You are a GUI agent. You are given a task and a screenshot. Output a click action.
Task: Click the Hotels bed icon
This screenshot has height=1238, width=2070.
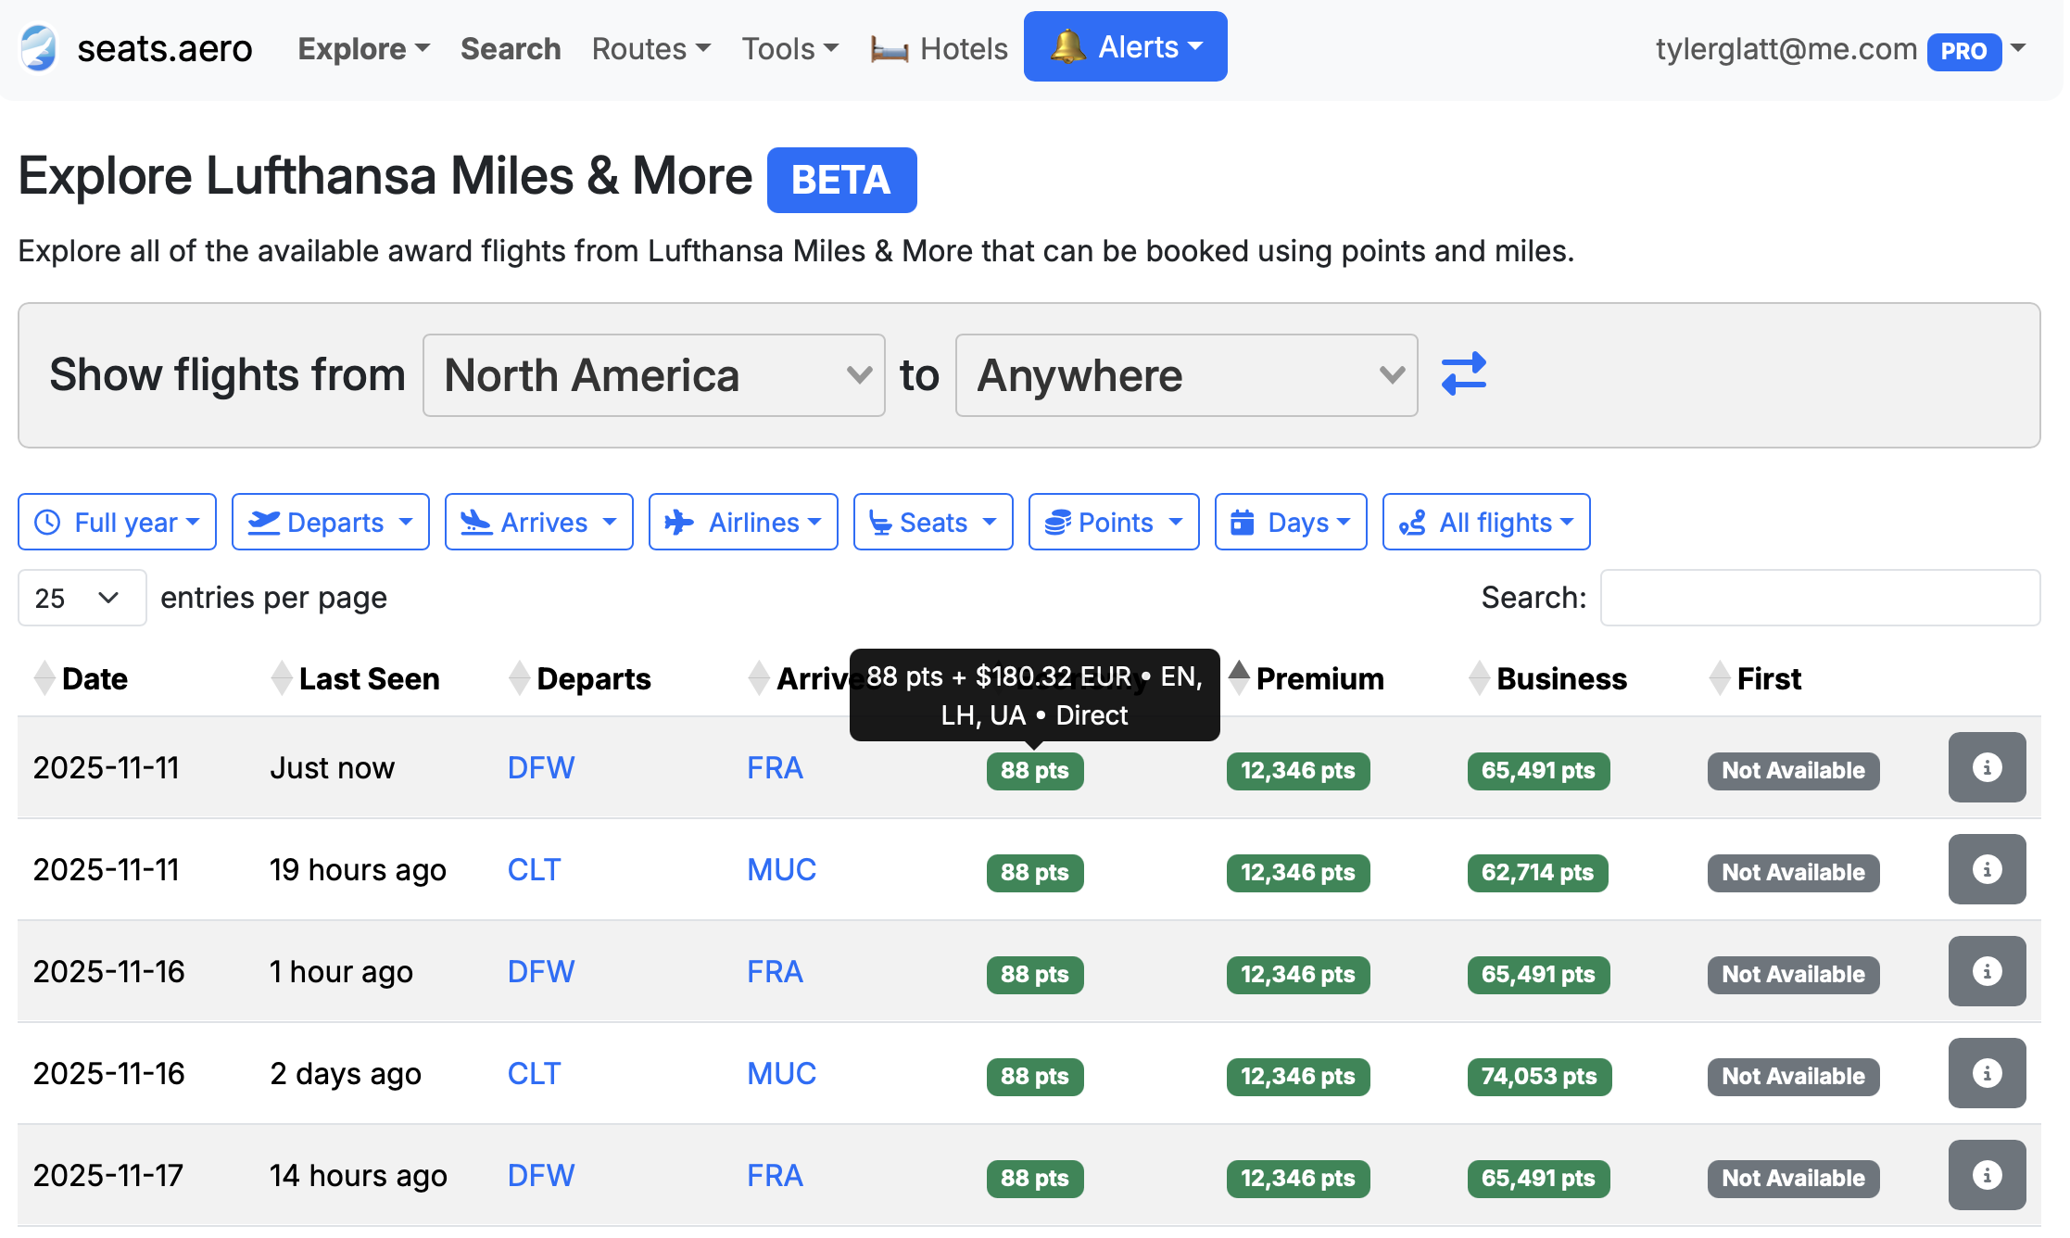coord(889,47)
